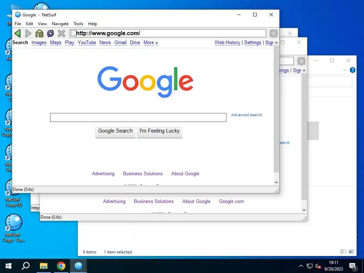Image resolution: width=364 pixels, height=273 pixels.
Task: Open File Explorer from the taskbar
Action: click(43, 266)
